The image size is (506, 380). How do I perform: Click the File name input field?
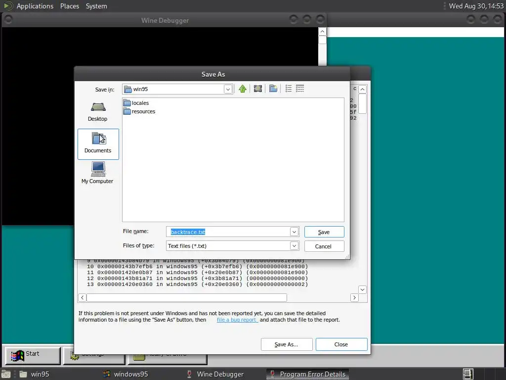coord(228,232)
